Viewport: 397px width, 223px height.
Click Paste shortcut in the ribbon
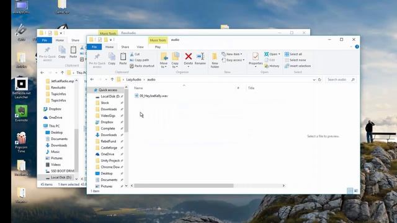click(142, 66)
